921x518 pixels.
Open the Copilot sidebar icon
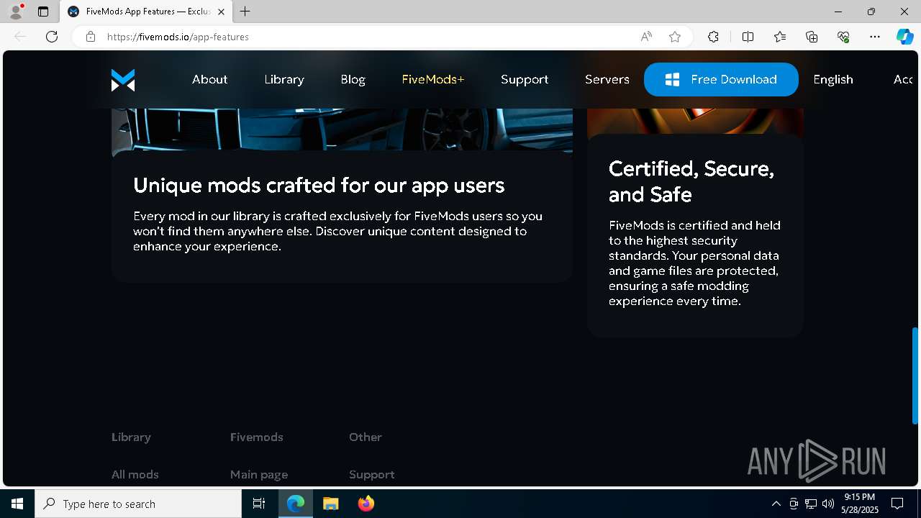coord(904,37)
